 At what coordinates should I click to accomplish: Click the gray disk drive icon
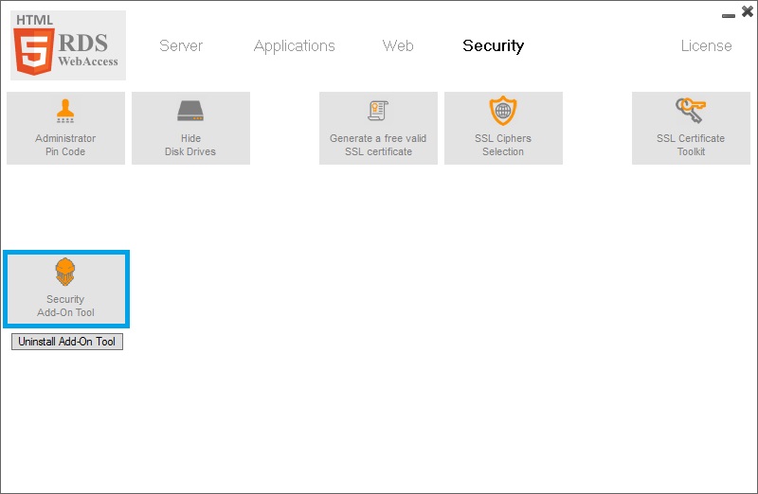point(190,112)
